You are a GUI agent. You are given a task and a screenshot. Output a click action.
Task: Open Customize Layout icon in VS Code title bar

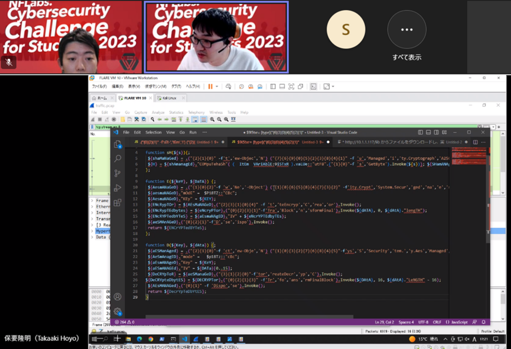[x=444, y=132]
